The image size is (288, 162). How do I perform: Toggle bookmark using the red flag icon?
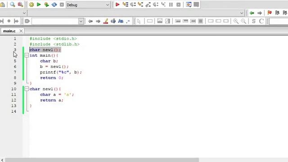click(x=270, y=13)
